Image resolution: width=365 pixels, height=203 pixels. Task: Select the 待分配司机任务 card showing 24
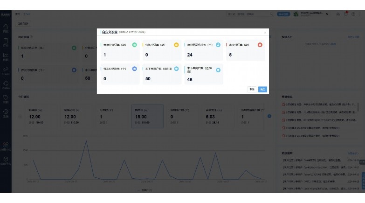(204, 50)
